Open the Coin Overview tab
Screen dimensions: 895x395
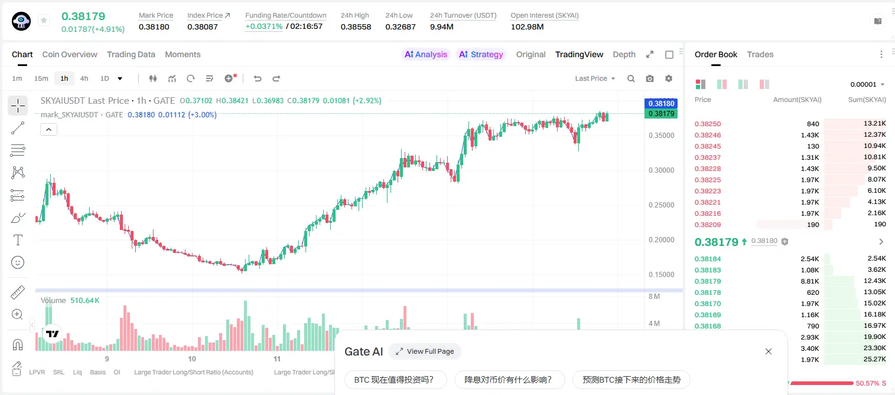[x=70, y=54]
